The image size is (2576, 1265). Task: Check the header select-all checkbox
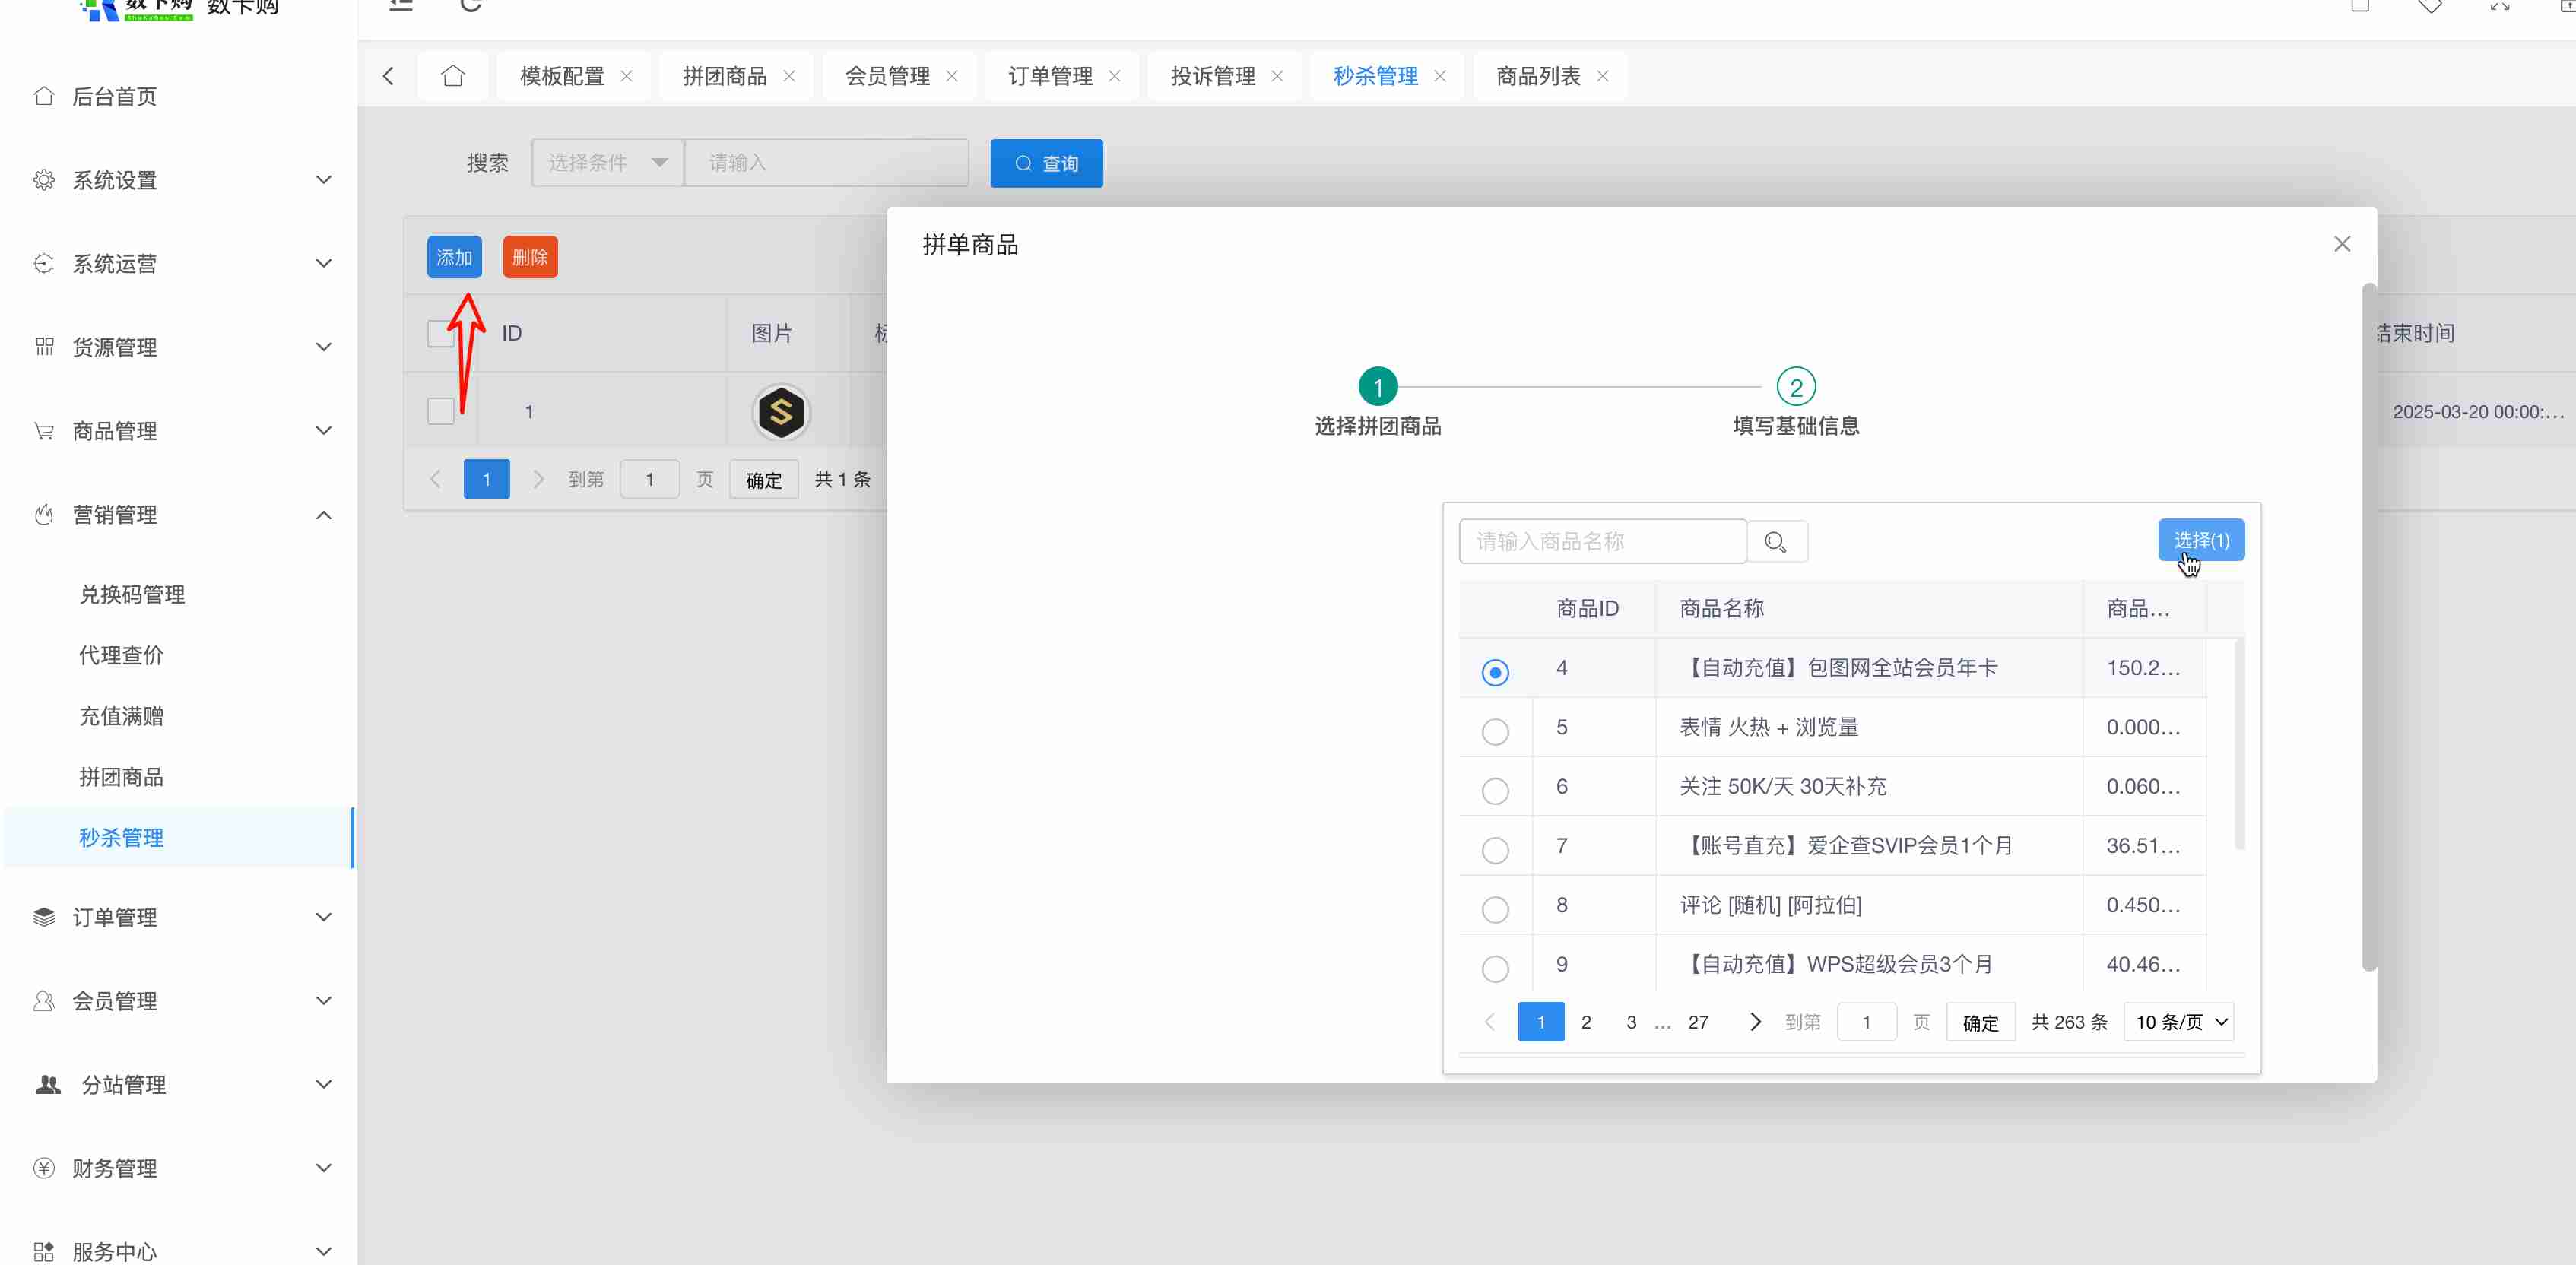click(x=440, y=333)
